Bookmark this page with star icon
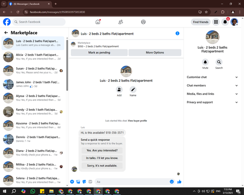 point(206,12)
